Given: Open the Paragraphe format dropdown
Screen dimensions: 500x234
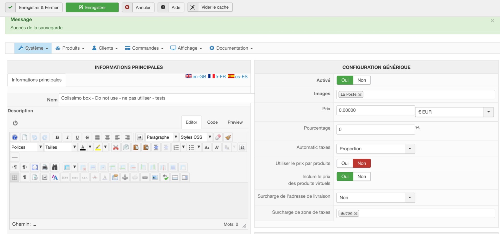Looking at the screenshot, I should tap(162, 137).
